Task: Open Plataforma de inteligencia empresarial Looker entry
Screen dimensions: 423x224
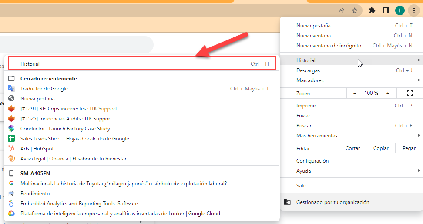Action: tap(142, 213)
